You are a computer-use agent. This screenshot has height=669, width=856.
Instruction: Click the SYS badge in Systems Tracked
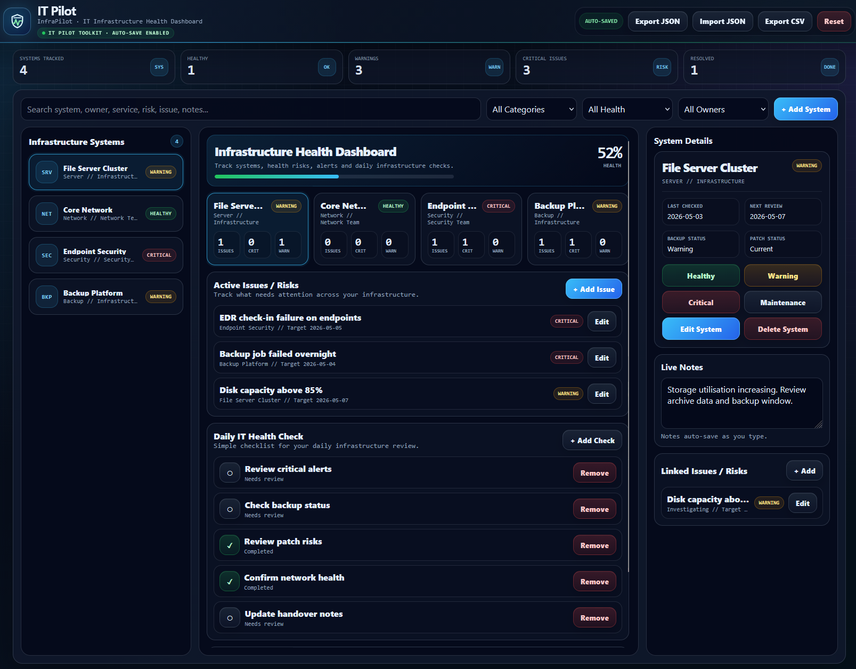coord(159,67)
